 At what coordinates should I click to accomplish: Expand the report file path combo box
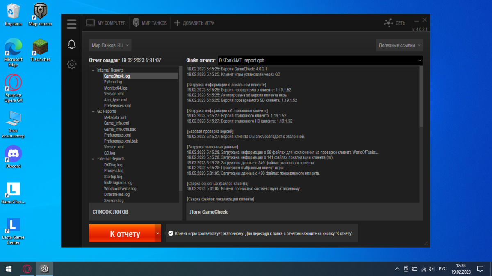[x=419, y=61]
